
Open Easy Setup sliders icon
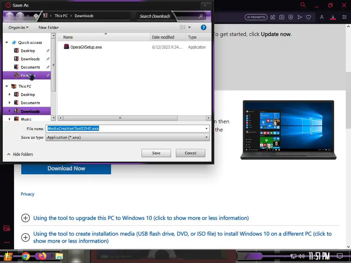click(344, 17)
